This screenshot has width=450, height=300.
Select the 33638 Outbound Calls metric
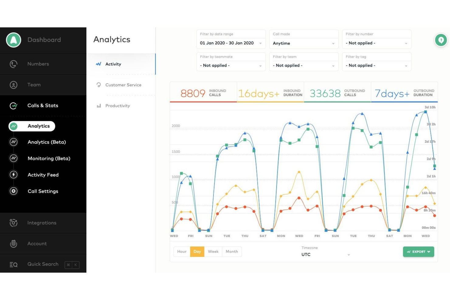click(337, 92)
